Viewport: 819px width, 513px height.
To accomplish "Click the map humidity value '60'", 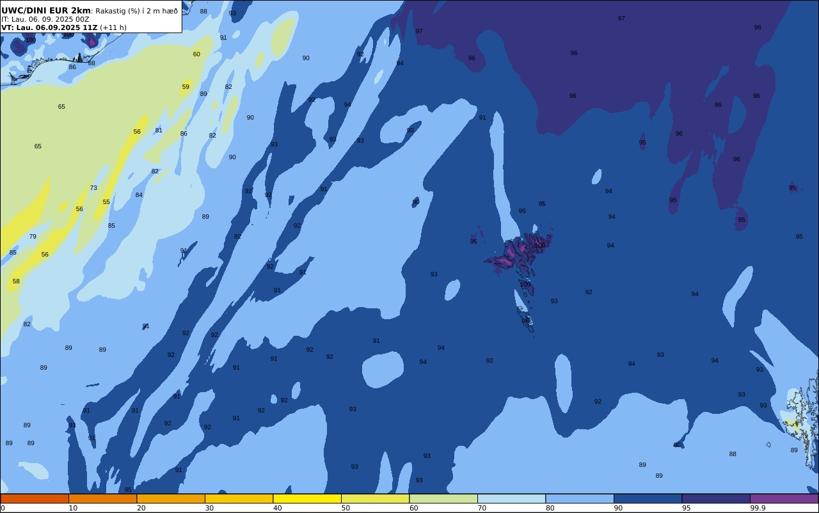I will pyautogui.click(x=196, y=54).
